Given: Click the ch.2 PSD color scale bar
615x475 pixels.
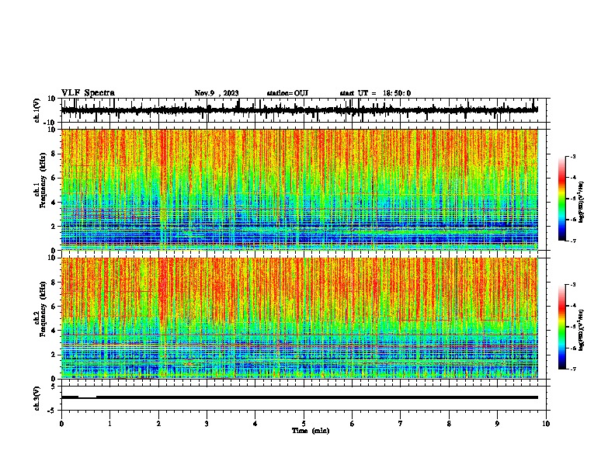Looking at the screenshot, I should click(x=561, y=327).
